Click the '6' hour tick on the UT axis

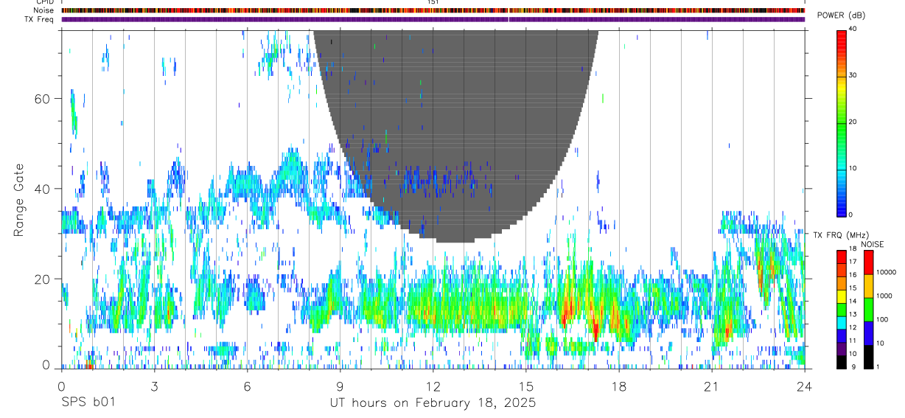[x=248, y=386]
